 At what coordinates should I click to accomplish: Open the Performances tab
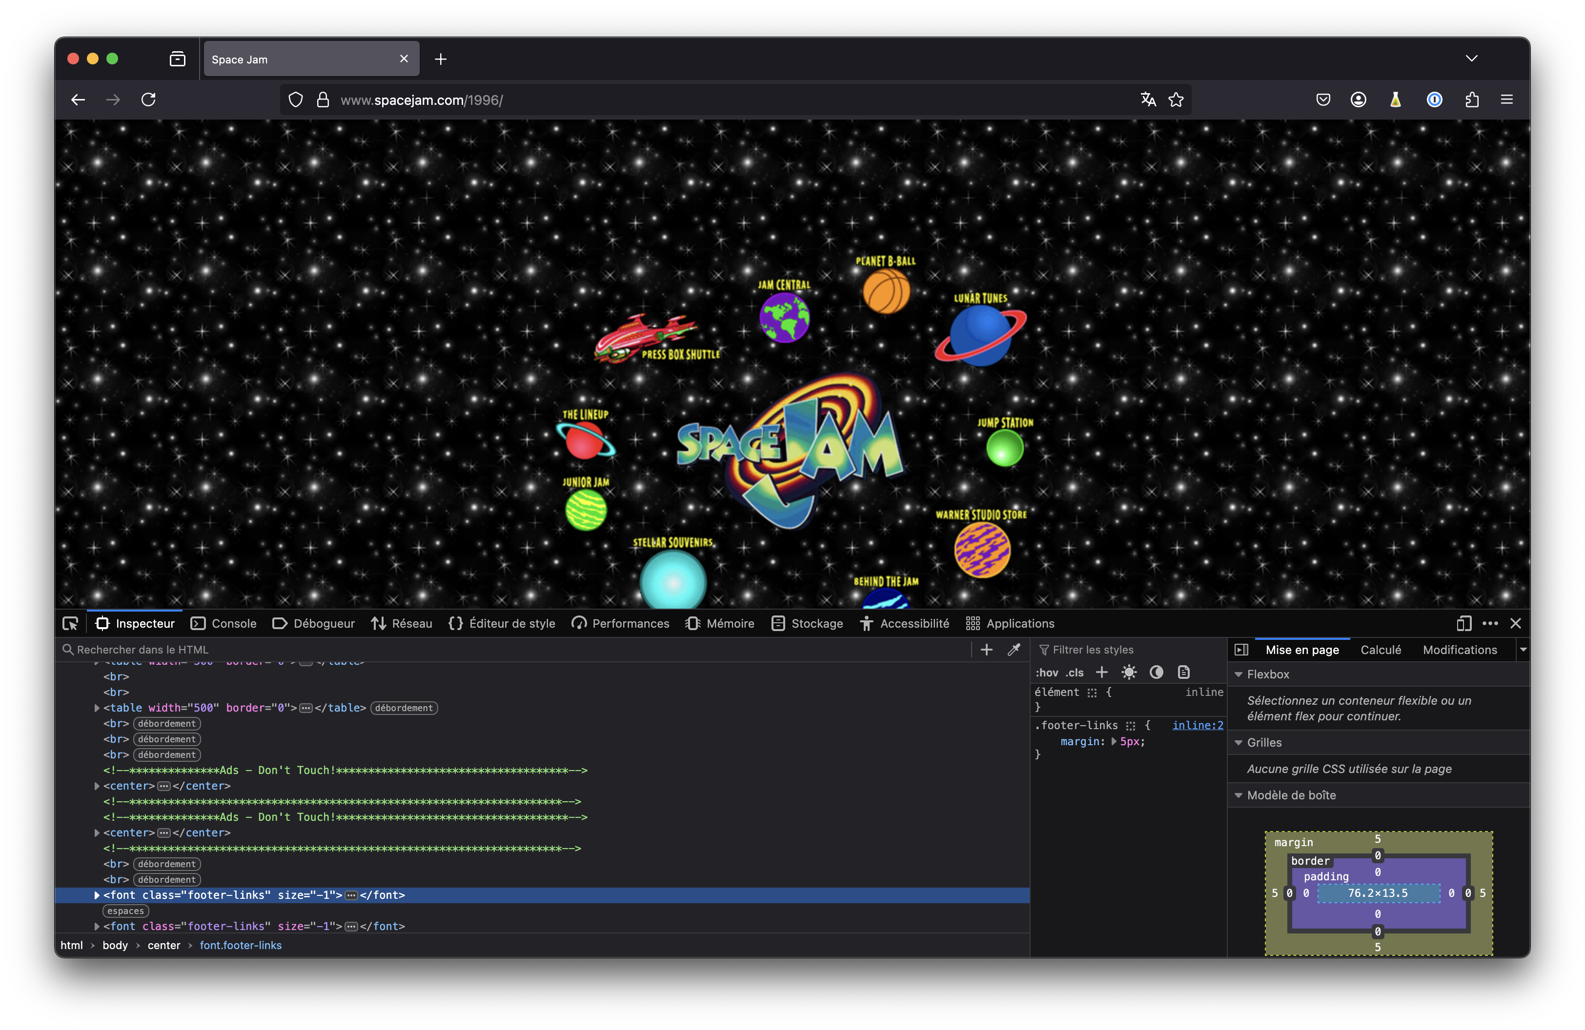[621, 623]
